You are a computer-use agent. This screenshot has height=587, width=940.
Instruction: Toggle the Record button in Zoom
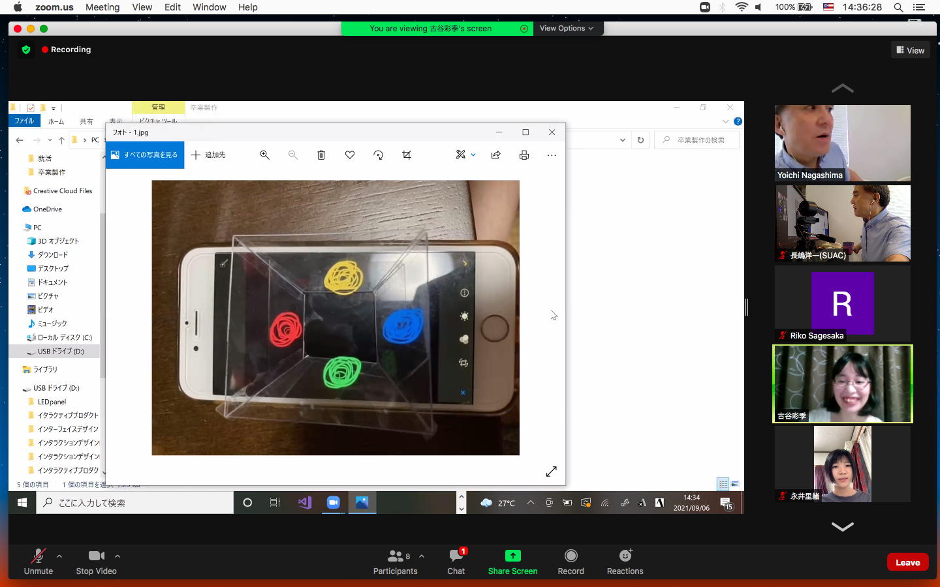click(571, 562)
